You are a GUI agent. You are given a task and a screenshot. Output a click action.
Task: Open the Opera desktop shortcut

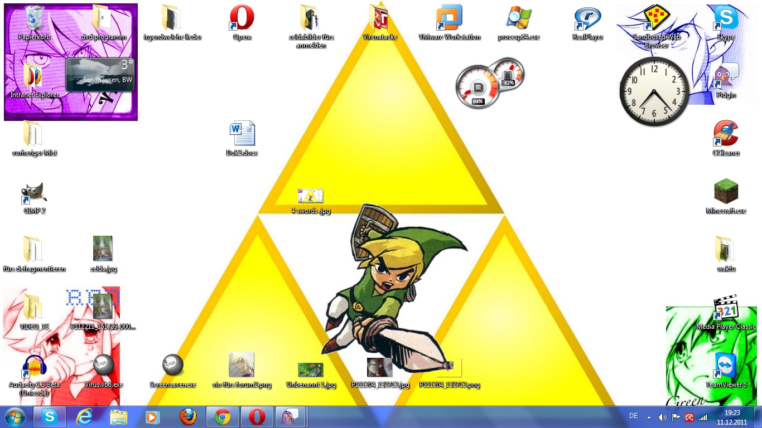point(242,19)
